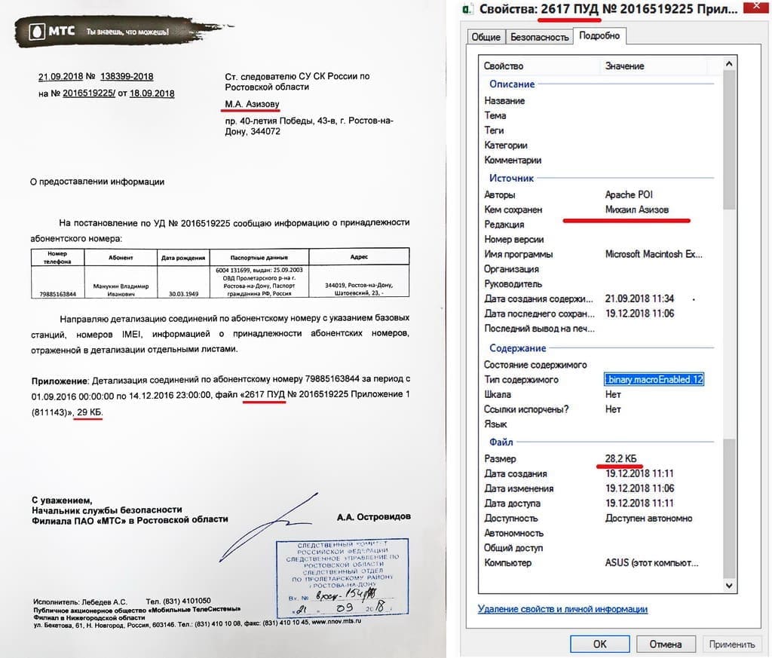The image size is (772, 658).
Task: Click the phone number cell 79885163844
Action: coord(57,294)
